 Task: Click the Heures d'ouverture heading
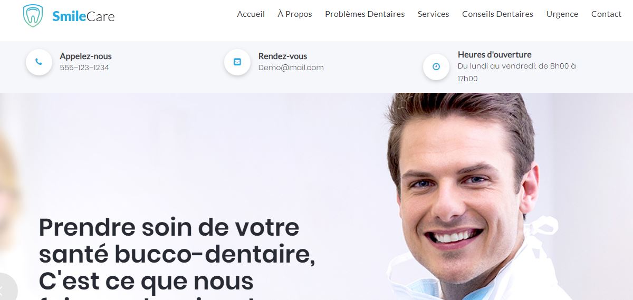click(x=495, y=54)
